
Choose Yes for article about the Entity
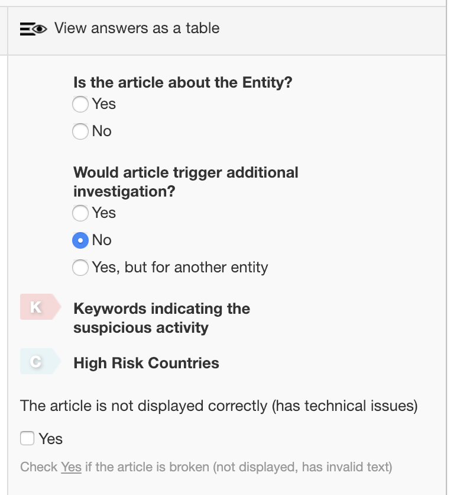80,104
